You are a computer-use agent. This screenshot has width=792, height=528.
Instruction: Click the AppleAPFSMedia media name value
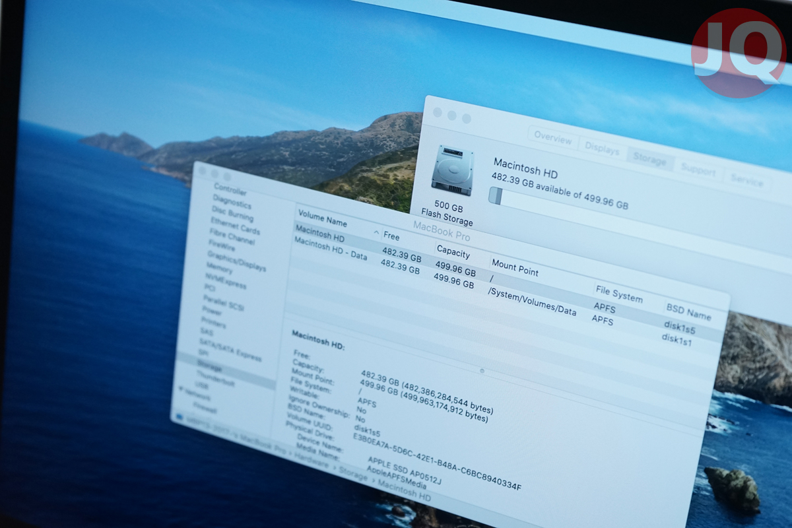point(398,478)
